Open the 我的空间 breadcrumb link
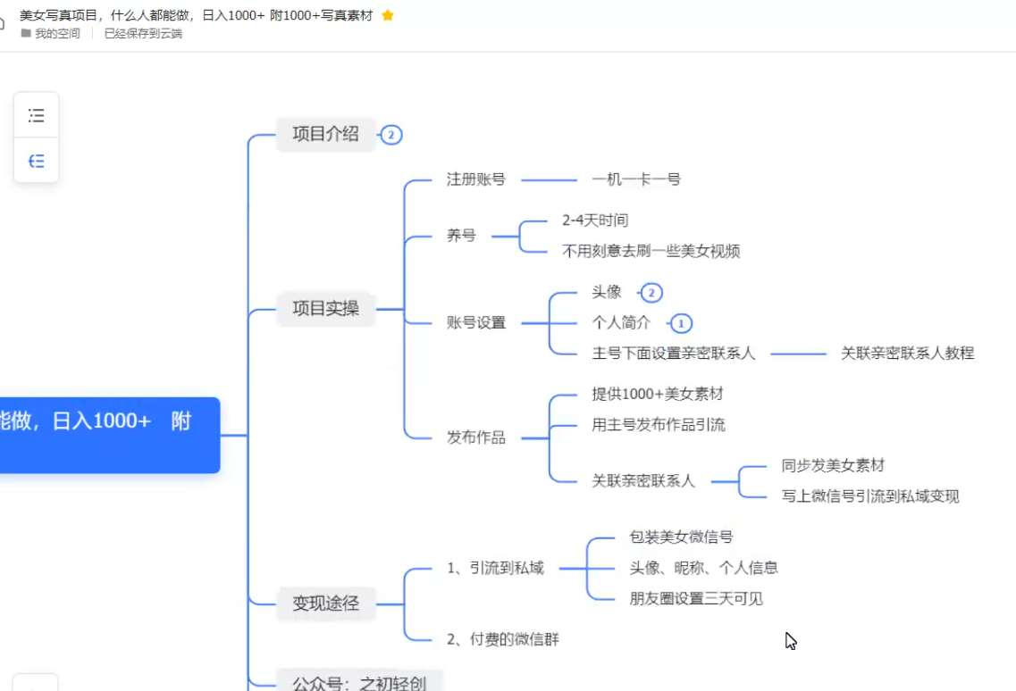This screenshot has height=691, width=1016. click(x=57, y=34)
